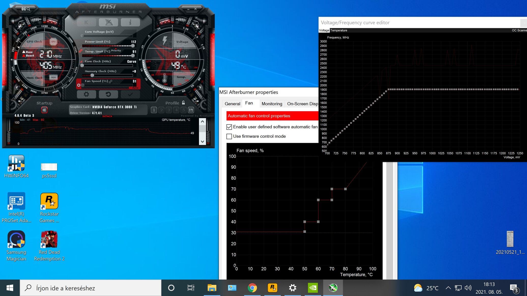Image resolution: width=527 pixels, height=296 pixels.
Task: Apply settings with the checkmark button
Action: [x=130, y=94]
